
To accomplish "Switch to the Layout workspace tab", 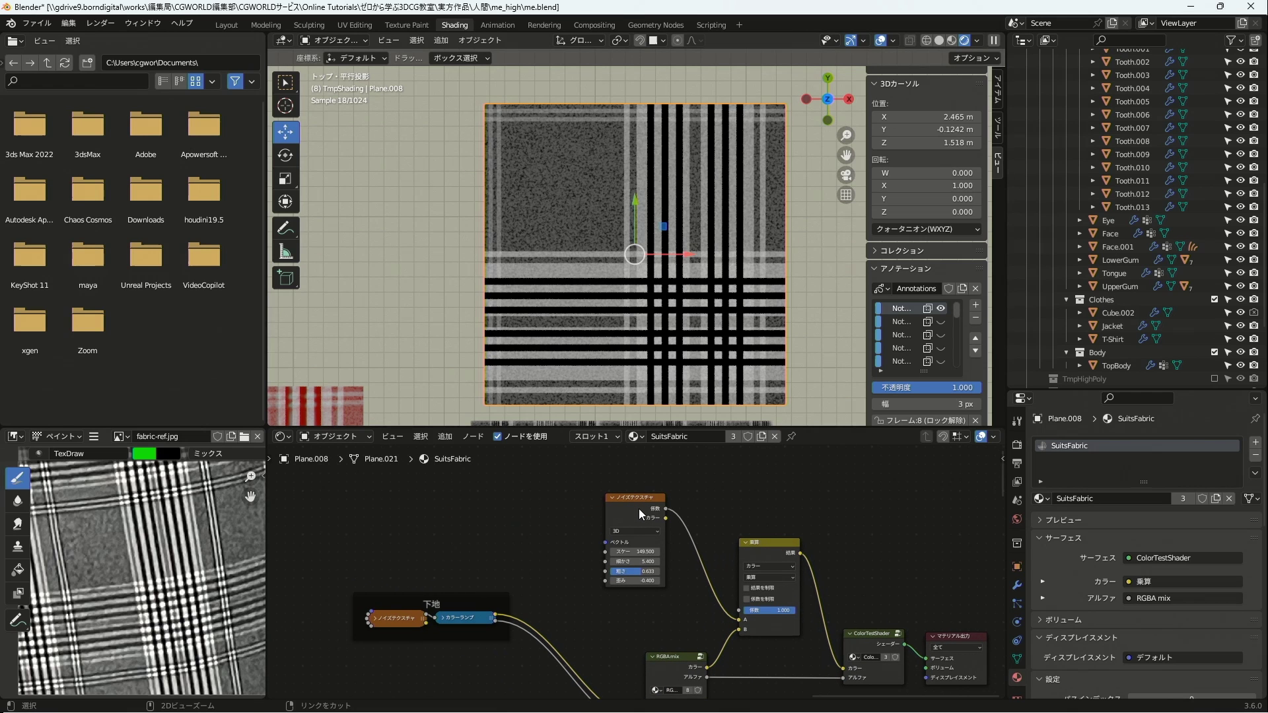I will (x=226, y=25).
